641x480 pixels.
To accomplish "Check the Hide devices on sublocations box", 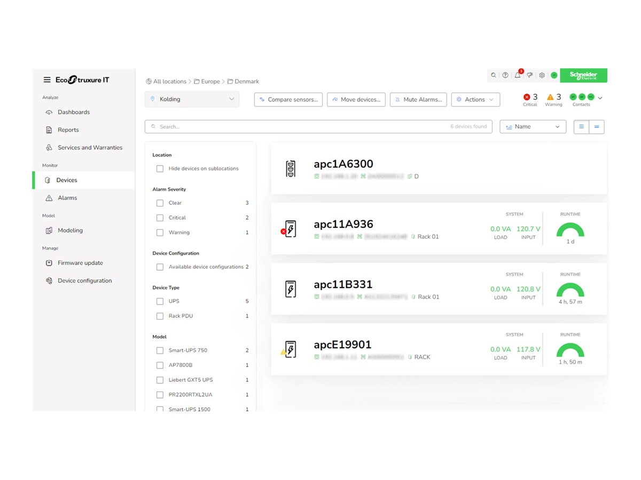I will pyautogui.click(x=160, y=169).
